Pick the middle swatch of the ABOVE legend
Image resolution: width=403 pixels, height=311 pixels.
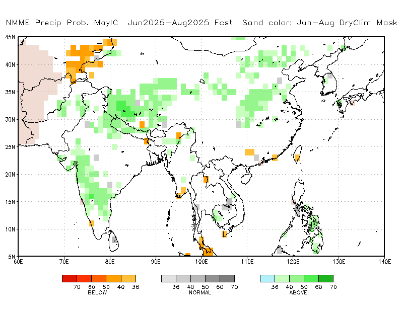click(x=297, y=279)
